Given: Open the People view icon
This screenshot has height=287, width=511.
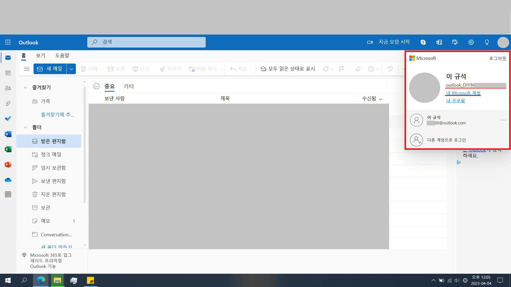Looking at the screenshot, I should [x=8, y=88].
